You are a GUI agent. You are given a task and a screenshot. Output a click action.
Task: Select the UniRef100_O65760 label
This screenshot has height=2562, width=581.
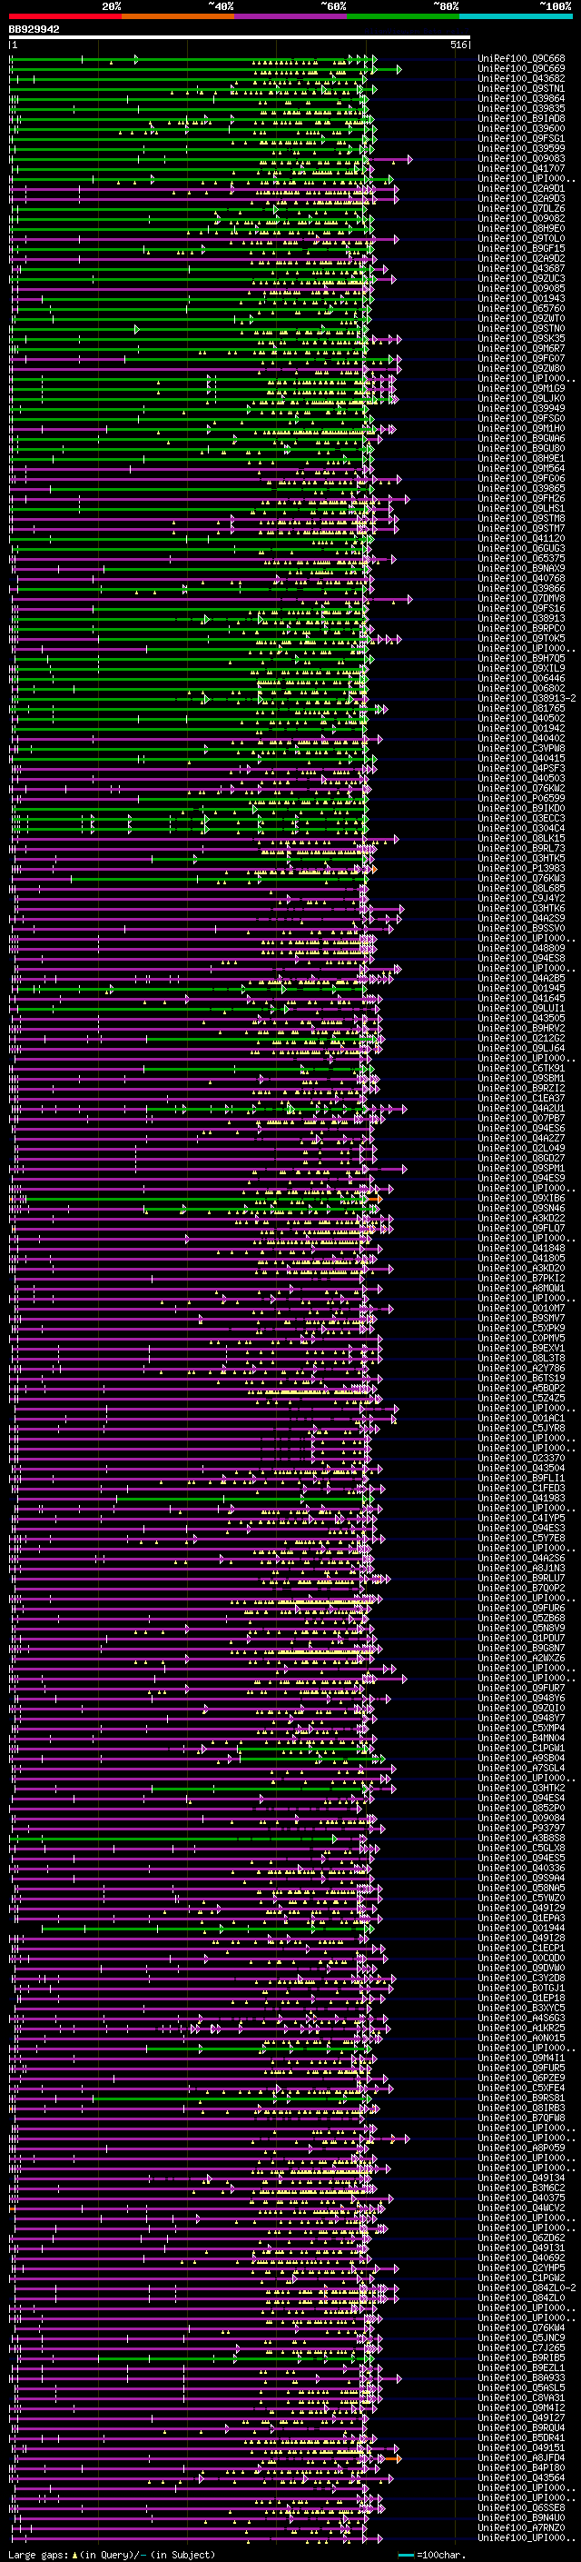(x=521, y=308)
